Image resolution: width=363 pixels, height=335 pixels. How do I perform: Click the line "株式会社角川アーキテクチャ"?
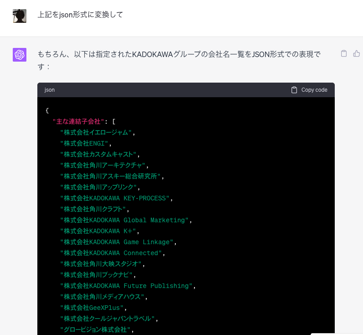point(103,165)
